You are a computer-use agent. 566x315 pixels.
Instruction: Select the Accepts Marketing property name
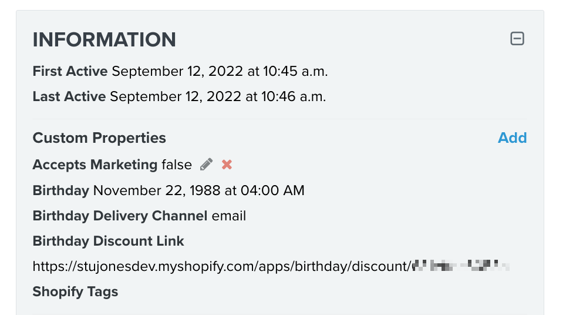(x=95, y=165)
